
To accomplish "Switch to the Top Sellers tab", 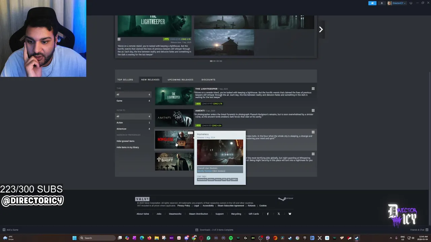I will pos(125,80).
